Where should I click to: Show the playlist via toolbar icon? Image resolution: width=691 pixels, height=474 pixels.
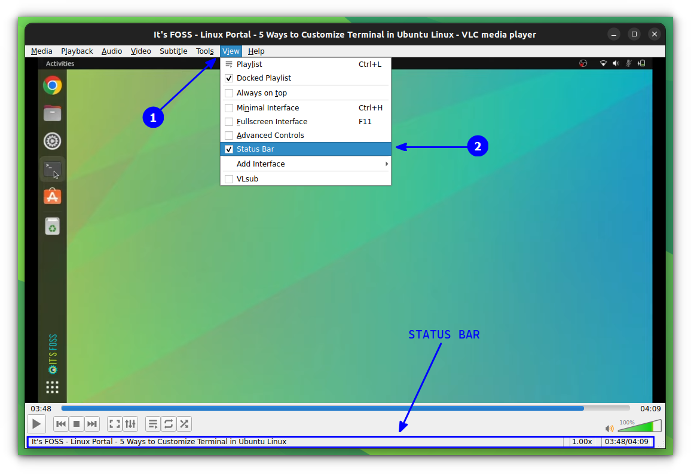153,423
